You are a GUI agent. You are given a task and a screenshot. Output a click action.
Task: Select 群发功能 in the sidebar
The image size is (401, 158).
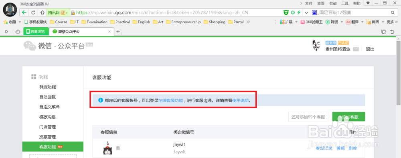click(x=48, y=87)
